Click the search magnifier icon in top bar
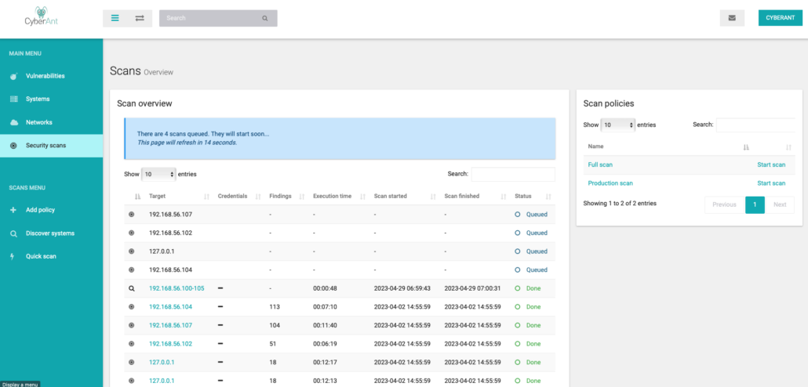This screenshot has height=387, width=808. tap(265, 18)
